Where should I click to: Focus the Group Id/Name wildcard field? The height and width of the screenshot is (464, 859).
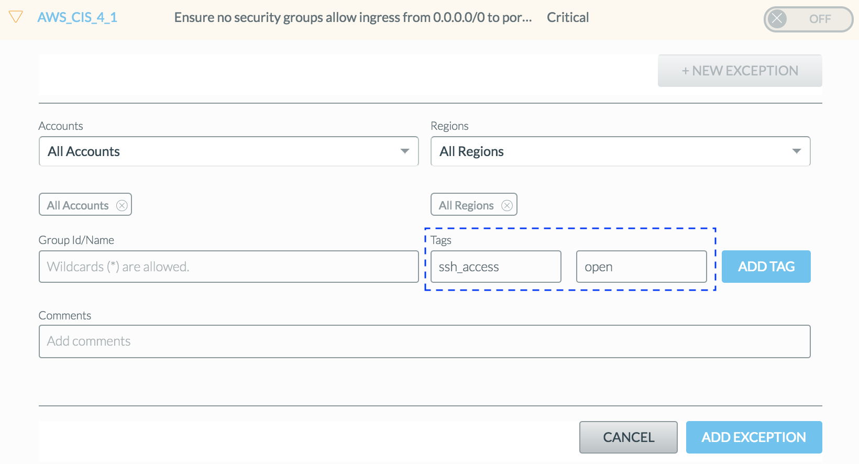[x=228, y=267]
